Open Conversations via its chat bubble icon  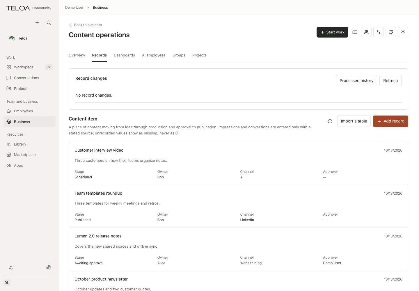(9, 78)
